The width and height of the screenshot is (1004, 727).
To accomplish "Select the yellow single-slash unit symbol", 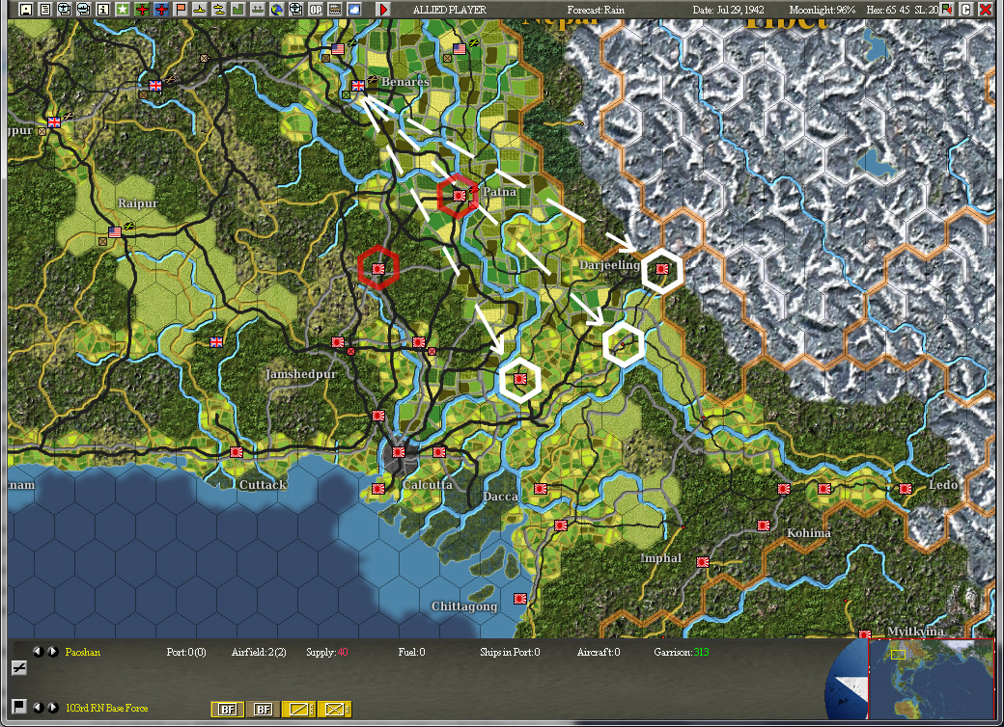I will [x=298, y=709].
